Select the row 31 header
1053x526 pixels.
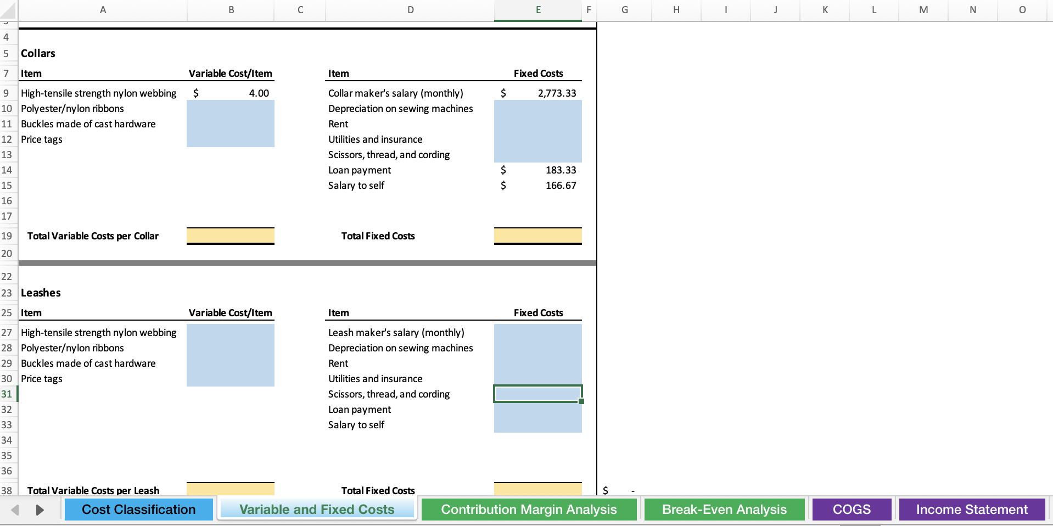pyautogui.click(x=7, y=394)
